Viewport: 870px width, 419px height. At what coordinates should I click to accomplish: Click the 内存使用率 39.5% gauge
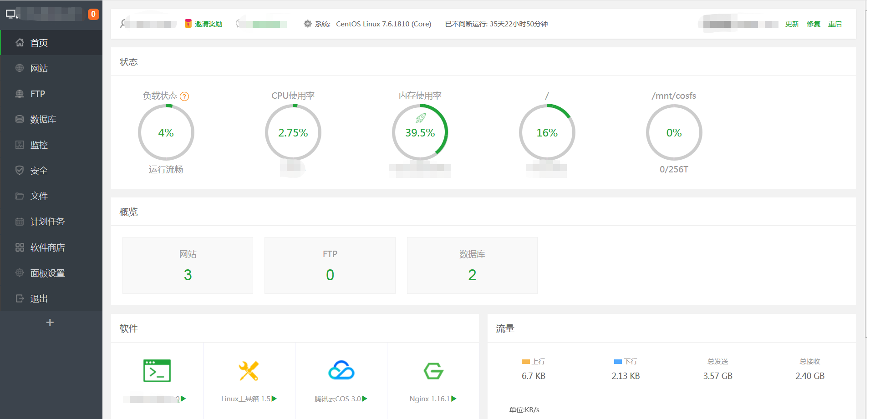[x=420, y=132]
